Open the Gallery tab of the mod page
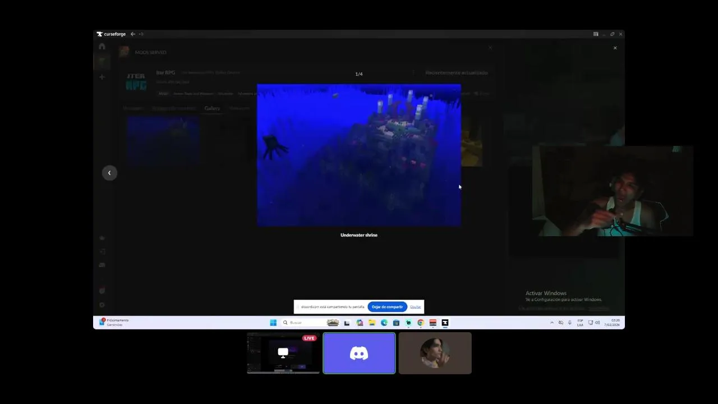 (x=212, y=108)
